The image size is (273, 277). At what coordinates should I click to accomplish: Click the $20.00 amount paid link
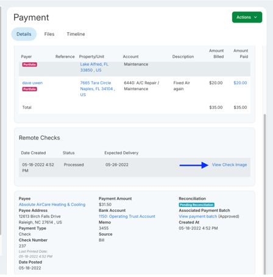point(240,83)
